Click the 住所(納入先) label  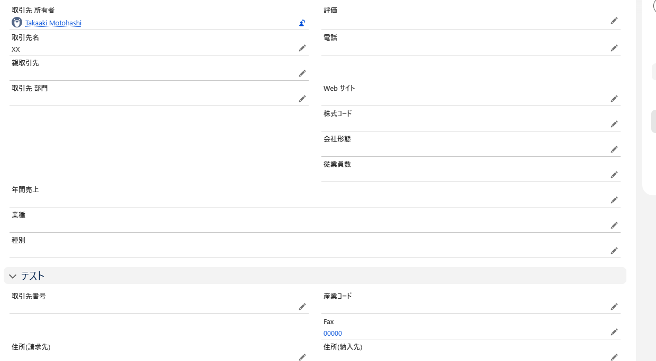343,347
